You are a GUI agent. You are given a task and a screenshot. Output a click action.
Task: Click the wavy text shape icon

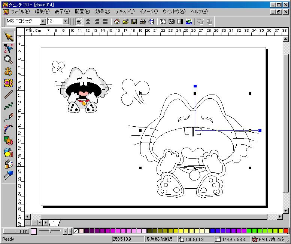[x=163, y=22]
